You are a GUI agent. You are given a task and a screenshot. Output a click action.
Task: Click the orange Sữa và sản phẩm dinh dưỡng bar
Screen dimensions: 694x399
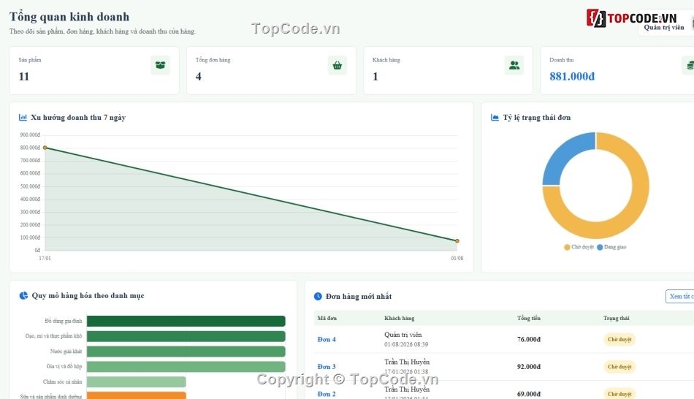[137, 395]
